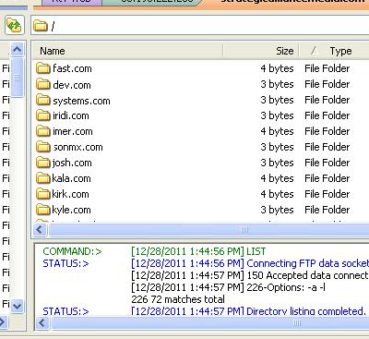369x339 pixels.
Task: Select the dev.com folder icon
Action: click(43, 84)
